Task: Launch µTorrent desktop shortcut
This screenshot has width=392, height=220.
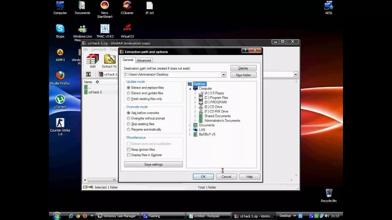Action: click(60, 101)
